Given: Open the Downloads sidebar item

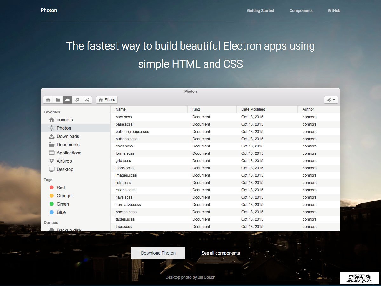Looking at the screenshot, I should [x=68, y=136].
